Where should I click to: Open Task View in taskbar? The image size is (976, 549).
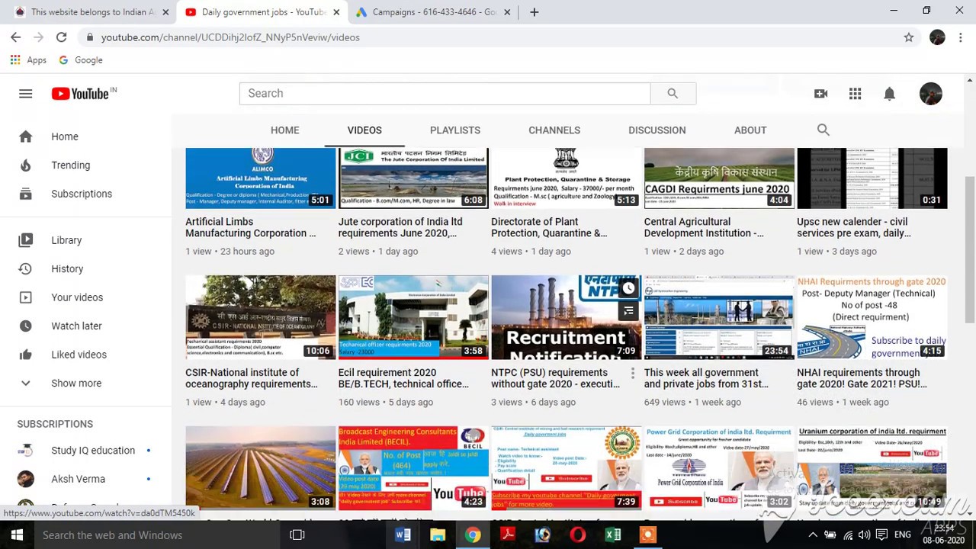click(x=297, y=535)
